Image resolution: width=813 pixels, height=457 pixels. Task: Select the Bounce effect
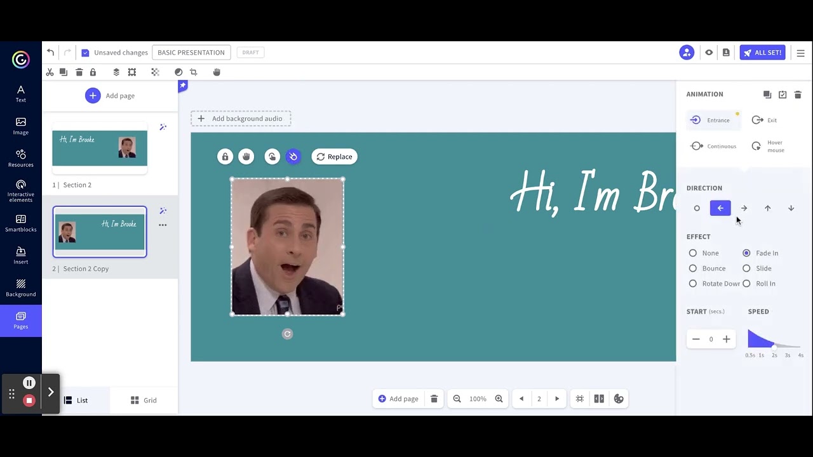click(693, 268)
